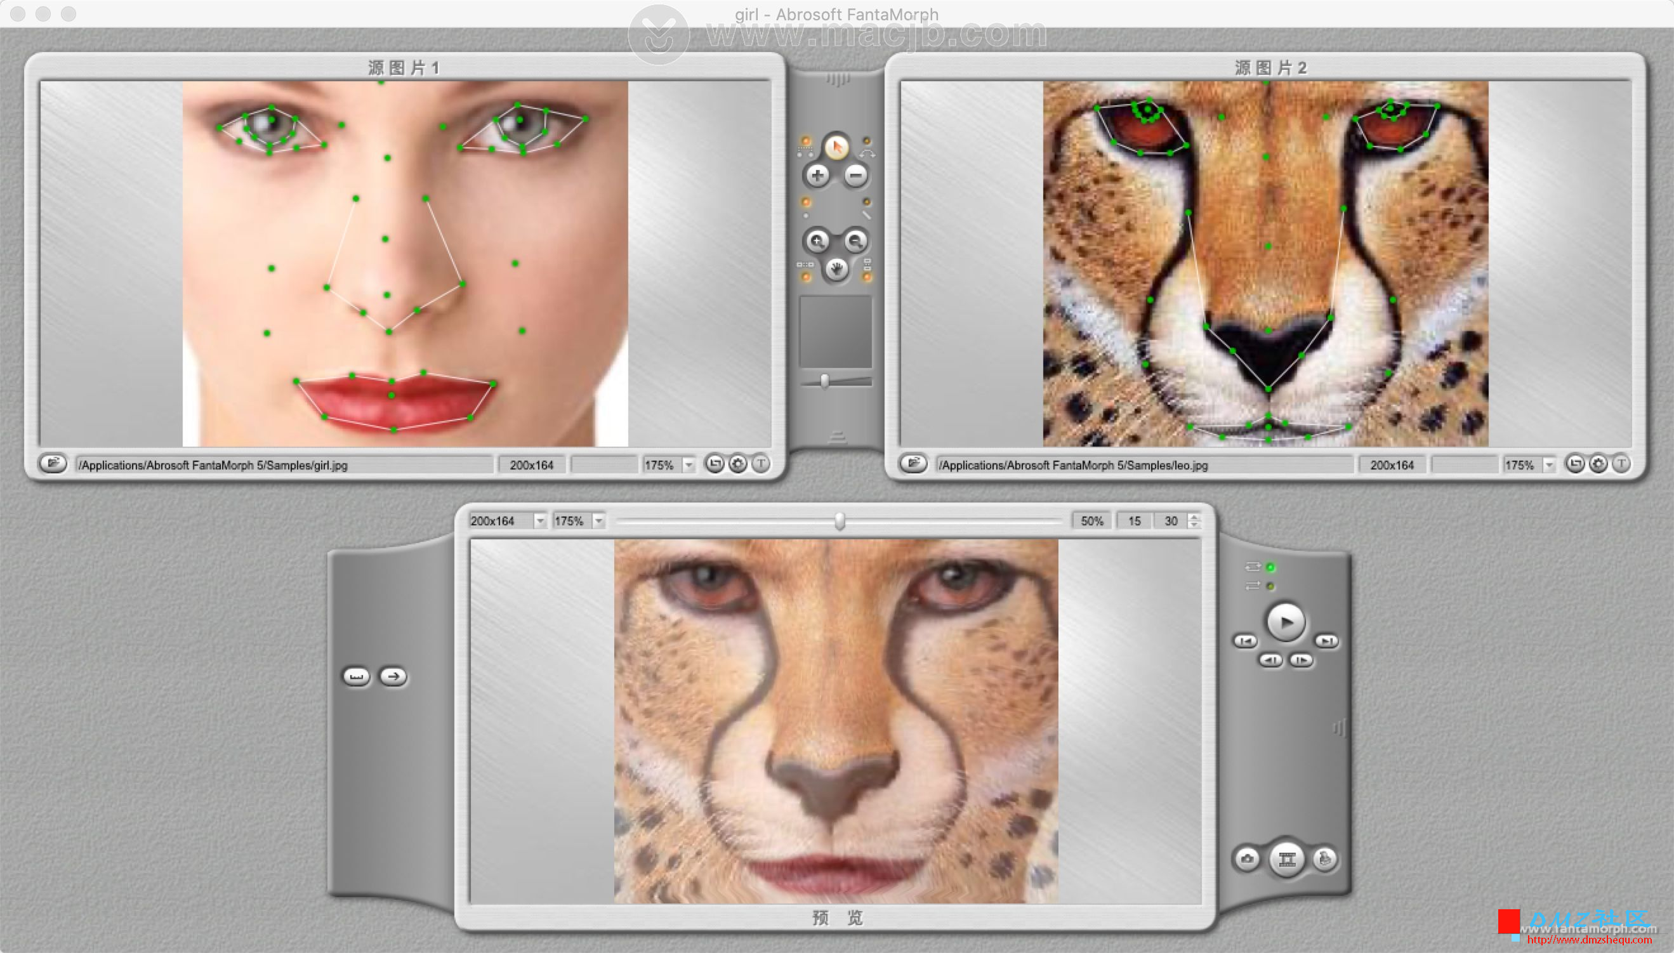
Task: Click the morphed face image in preview window
Action: tap(836, 721)
